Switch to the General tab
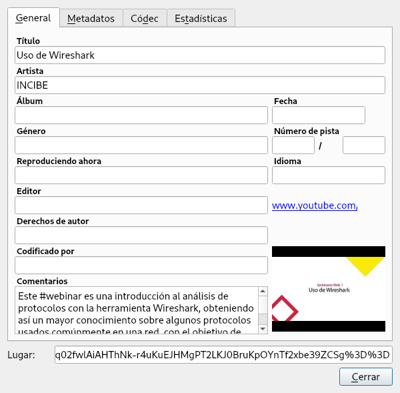400x393 pixels. point(33,18)
